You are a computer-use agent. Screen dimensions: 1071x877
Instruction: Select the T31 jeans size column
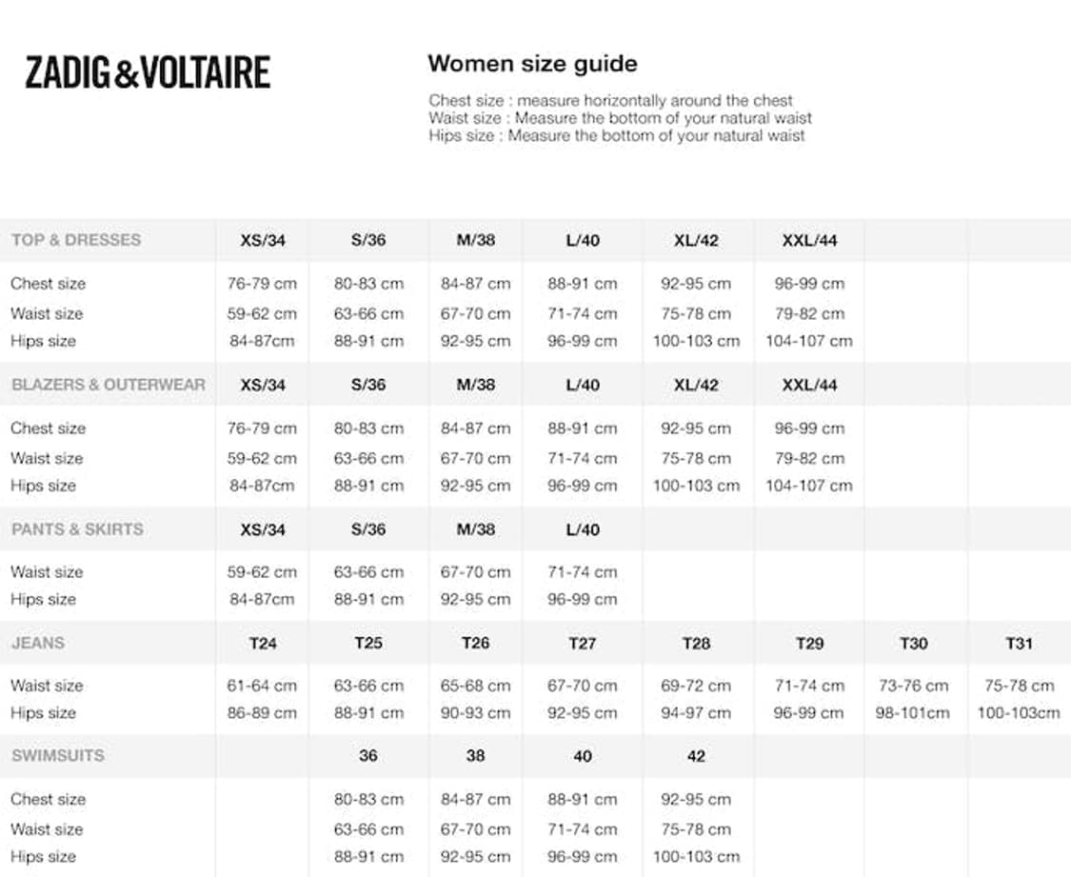1019,644
